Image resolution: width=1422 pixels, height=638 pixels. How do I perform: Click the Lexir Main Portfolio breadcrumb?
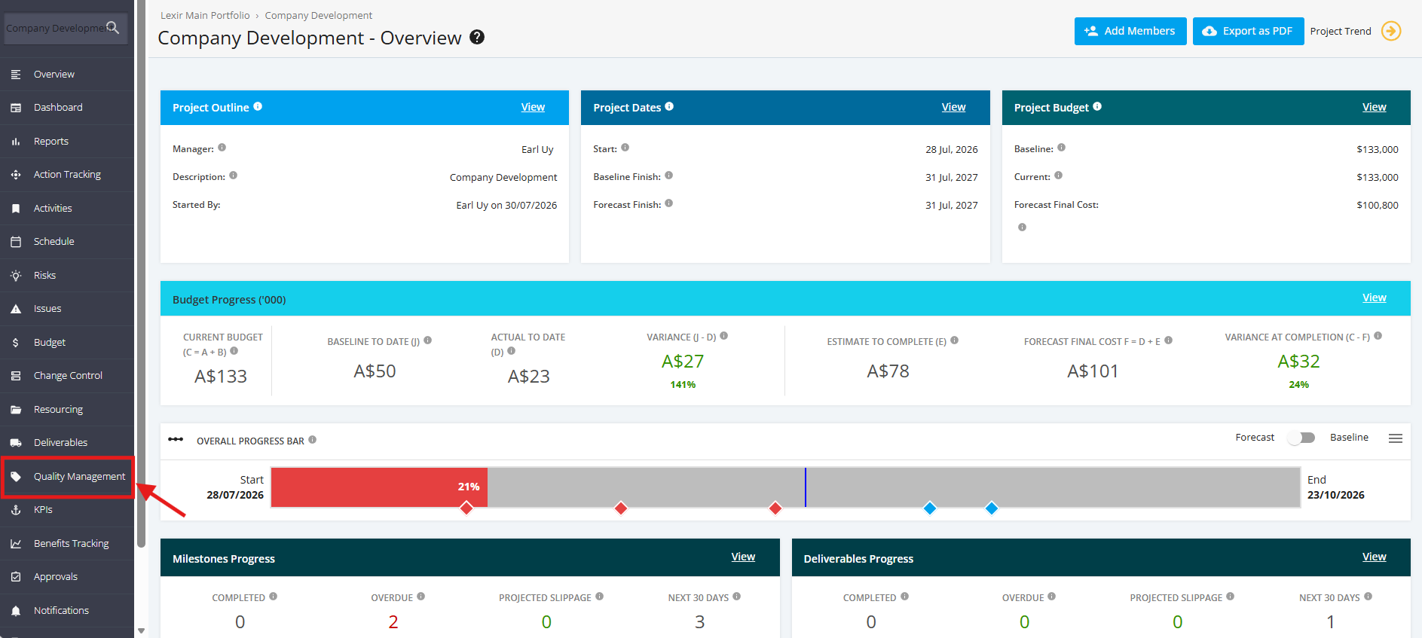click(205, 15)
